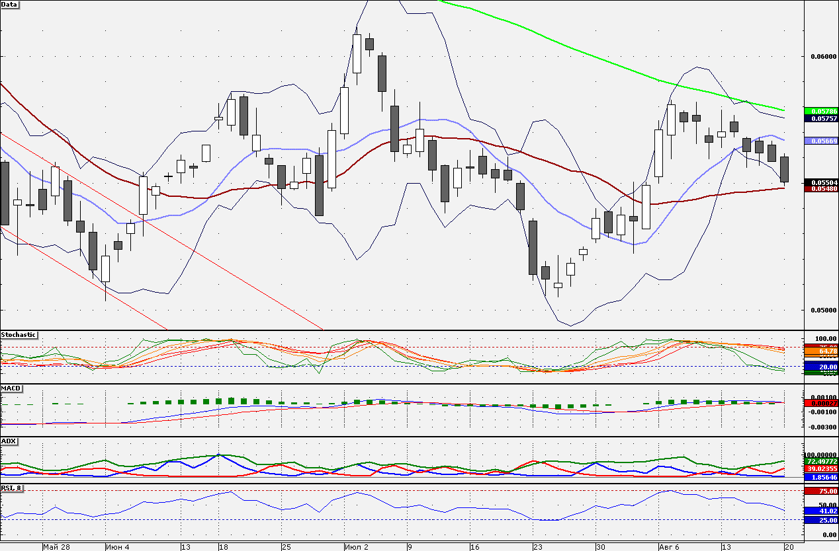This screenshot has height=551, width=839.
Task: Click the 9 date label
Action: (410, 547)
